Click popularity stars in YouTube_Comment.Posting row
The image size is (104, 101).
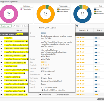coord(80,59)
